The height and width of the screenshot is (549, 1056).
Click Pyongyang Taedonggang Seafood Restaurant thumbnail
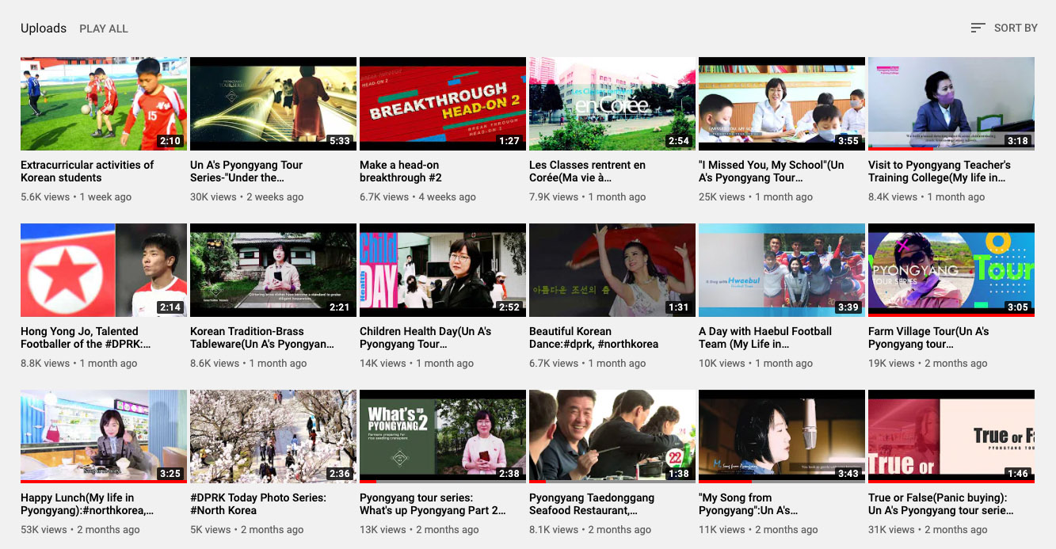(612, 437)
